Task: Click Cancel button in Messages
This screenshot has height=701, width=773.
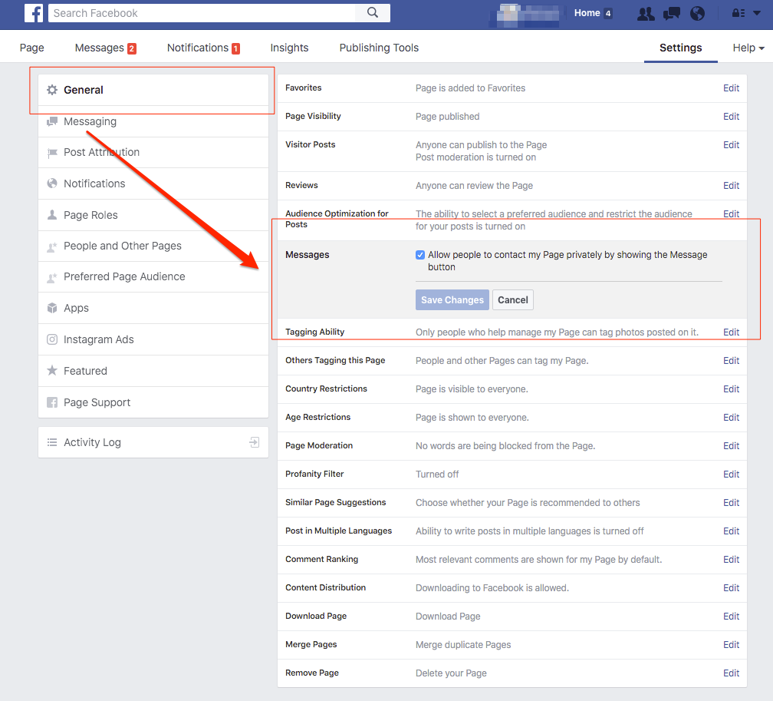Action: tap(513, 299)
